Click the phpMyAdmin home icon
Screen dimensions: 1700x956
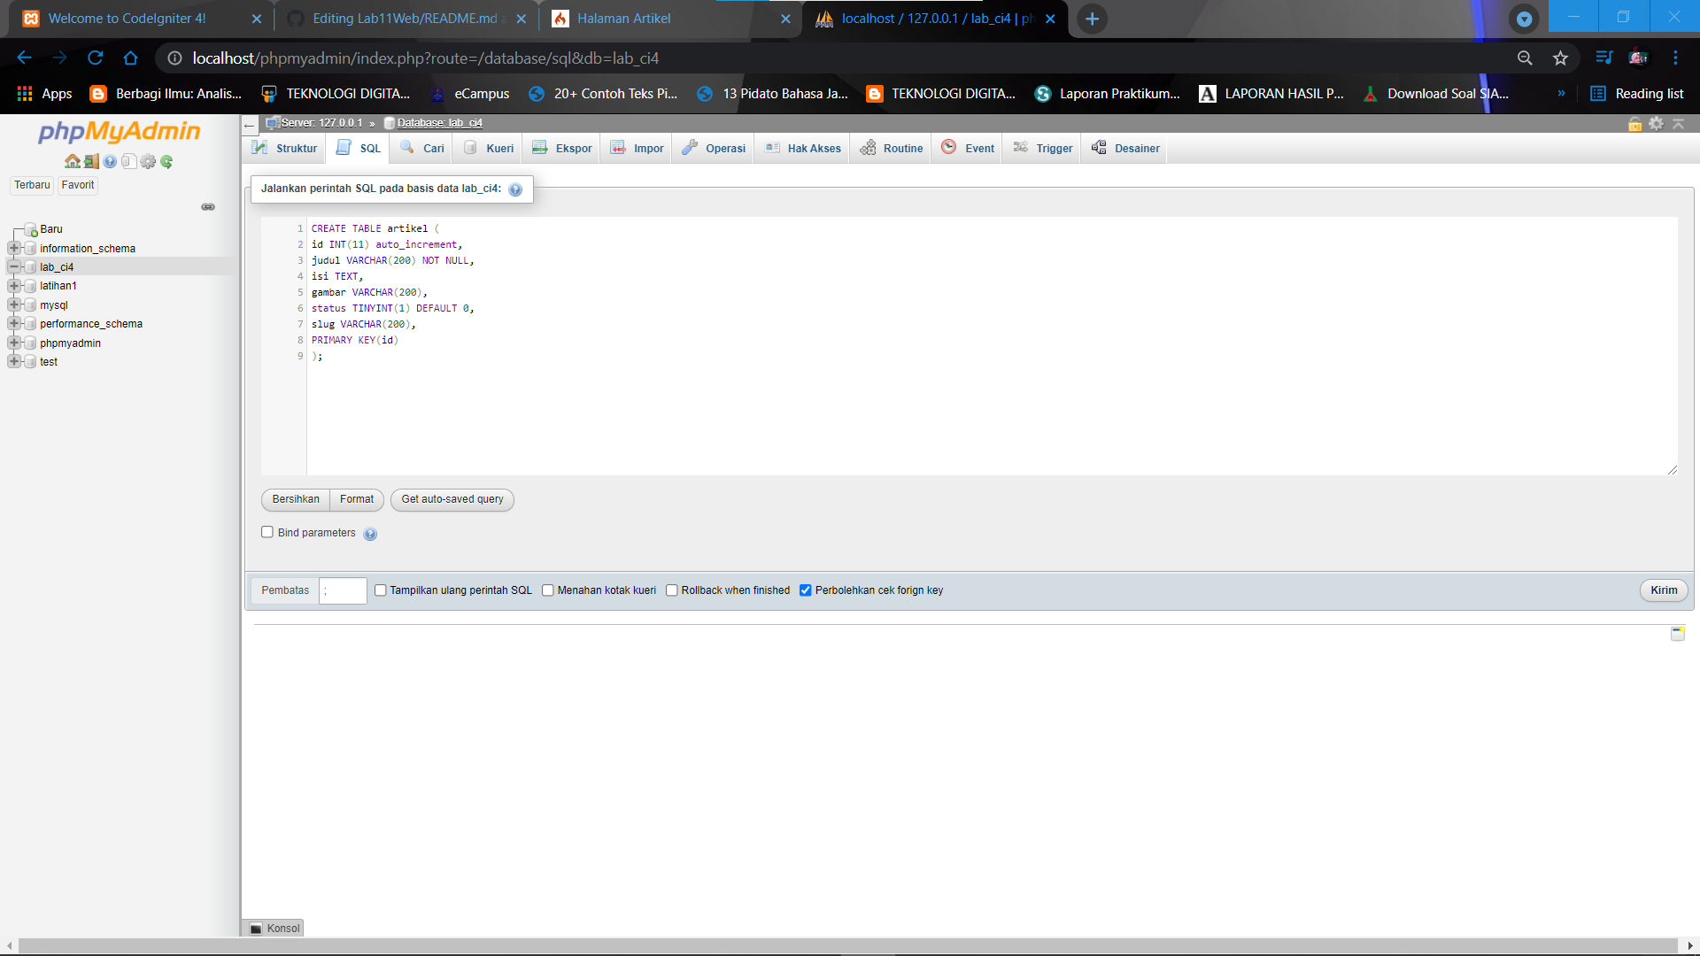tap(73, 161)
